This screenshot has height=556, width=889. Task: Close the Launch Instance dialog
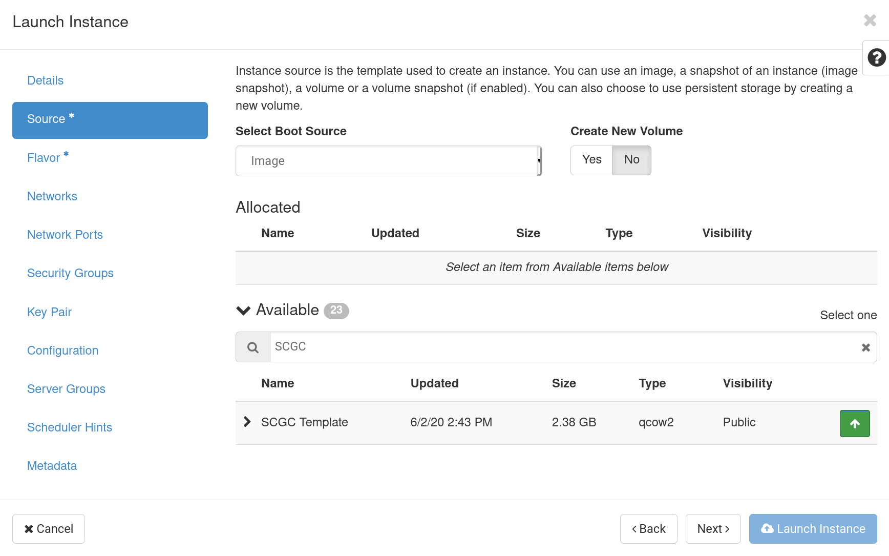(870, 20)
